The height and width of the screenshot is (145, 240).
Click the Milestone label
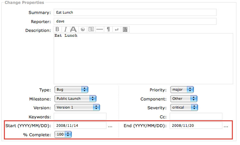(x=40, y=99)
